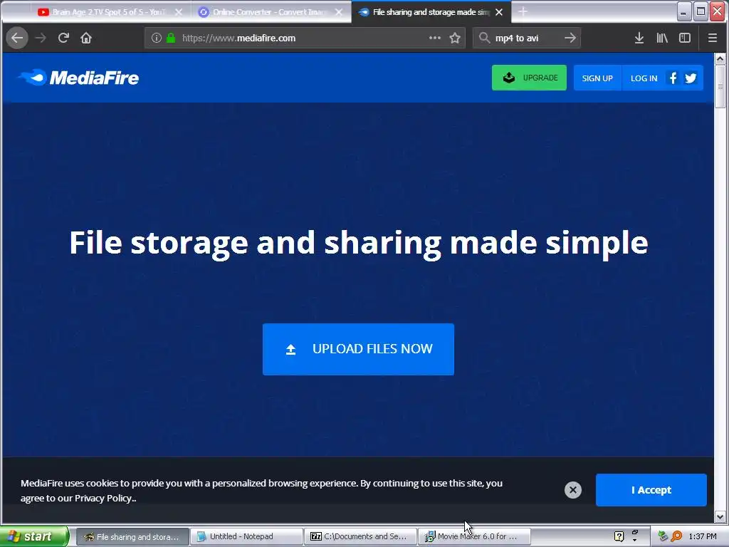Viewport: 729px width, 547px height.
Task: Click the 1:37 PM system clock
Action: [x=703, y=536]
